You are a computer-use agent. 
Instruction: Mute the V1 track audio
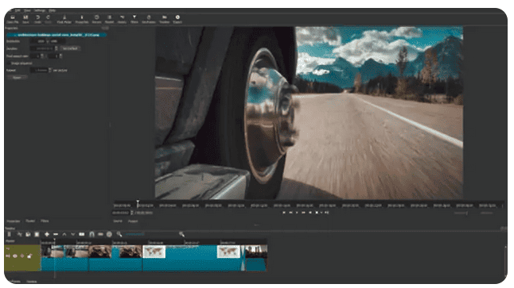[8, 256]
